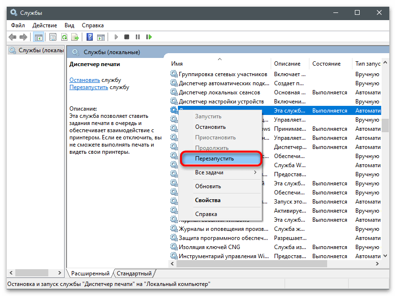Viewport: 396px width, 296px height.
Task: Click the Back arrow in the toolbar
Action: click(12, 37)
